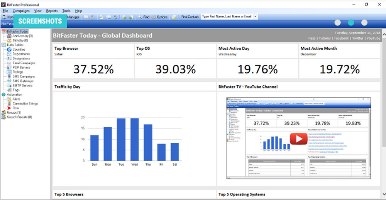Screen dimensions: 386x200
Task: Click the toolbar icon right of Options
Action: [174, 17]
